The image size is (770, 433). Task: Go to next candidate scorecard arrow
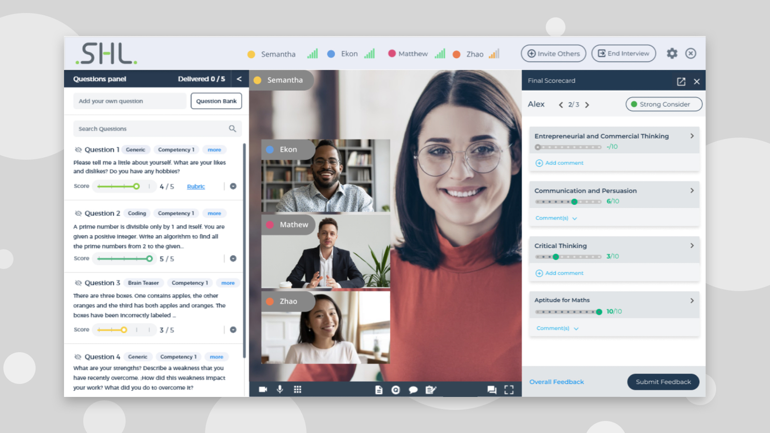coord(587,105)
